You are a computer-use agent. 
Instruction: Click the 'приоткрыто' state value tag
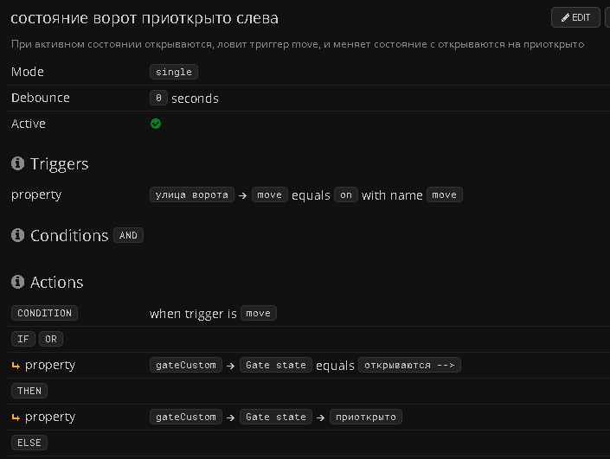coord(368,417)
